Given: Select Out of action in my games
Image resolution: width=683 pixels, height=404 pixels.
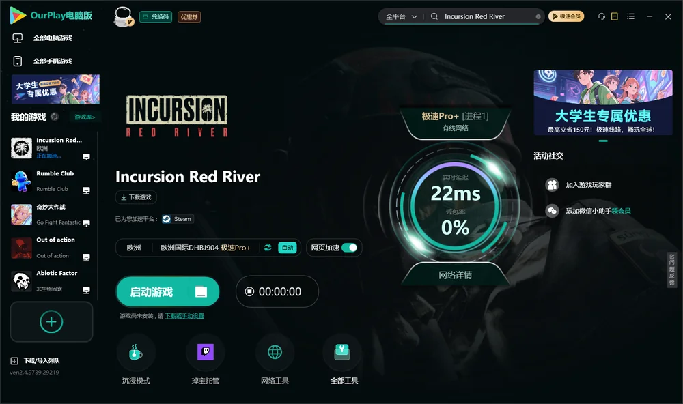Looking at the screenshot, I should click(x=51, y=248).
